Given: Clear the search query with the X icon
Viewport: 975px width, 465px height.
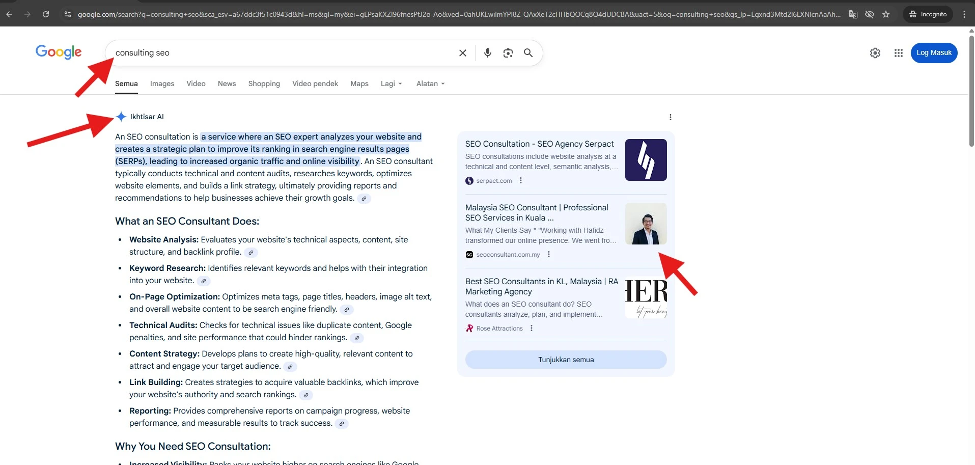Looking at the screenshot, I should coord(462,52).
